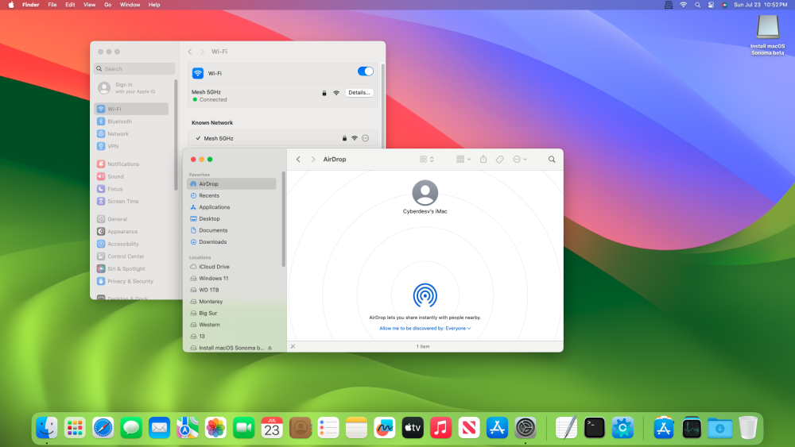
Task: Go back in the Finder window
Action: 298,160
